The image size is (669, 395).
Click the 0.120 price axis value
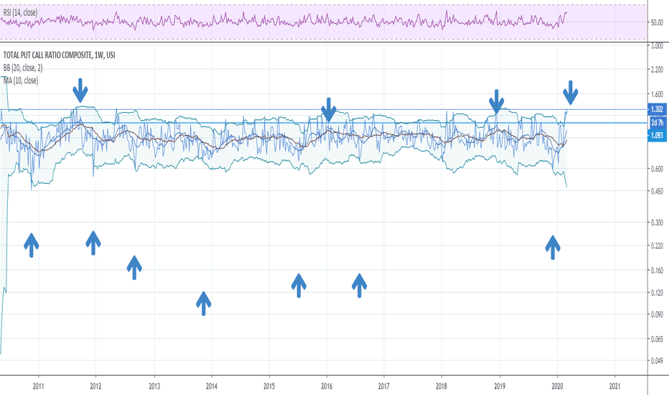(657, 292)
